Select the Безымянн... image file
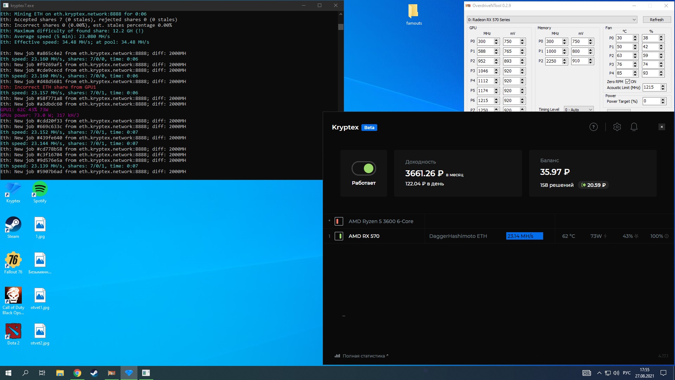 pyautogui.click(x=40, y=263)
